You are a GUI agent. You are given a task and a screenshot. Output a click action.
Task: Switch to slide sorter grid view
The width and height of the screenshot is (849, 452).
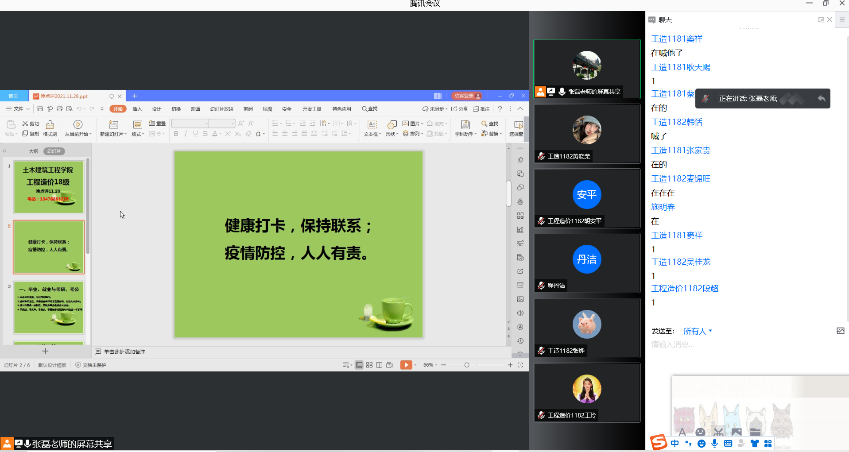click(x=369, y=365)
